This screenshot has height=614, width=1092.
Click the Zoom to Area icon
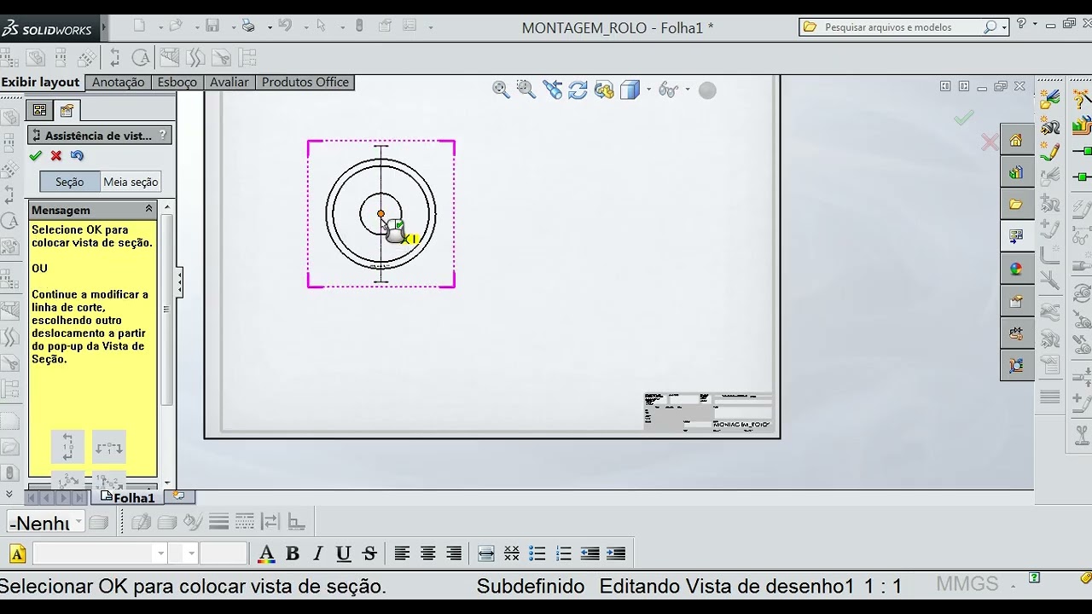click(526, 90)
